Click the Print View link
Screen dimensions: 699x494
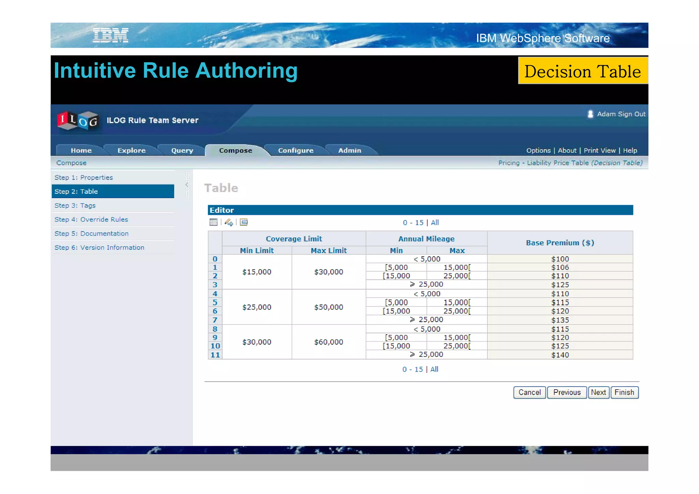tap(599, 150)
